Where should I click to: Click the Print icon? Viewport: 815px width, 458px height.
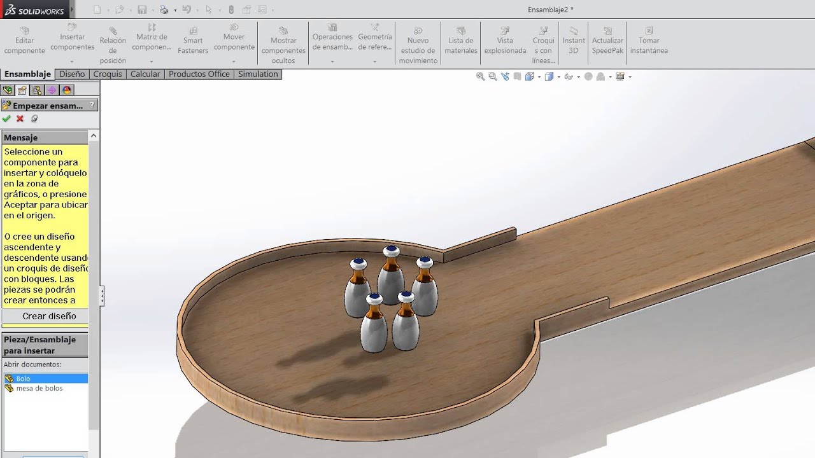point(164,10)
